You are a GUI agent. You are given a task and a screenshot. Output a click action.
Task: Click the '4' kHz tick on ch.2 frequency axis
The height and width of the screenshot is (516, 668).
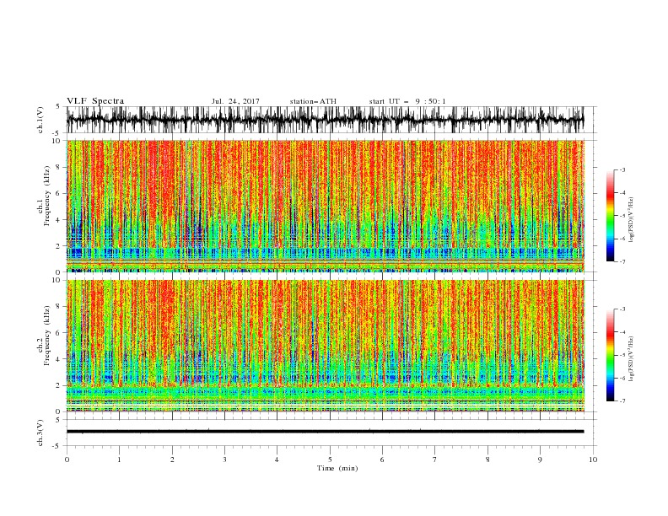click(60, 359)
